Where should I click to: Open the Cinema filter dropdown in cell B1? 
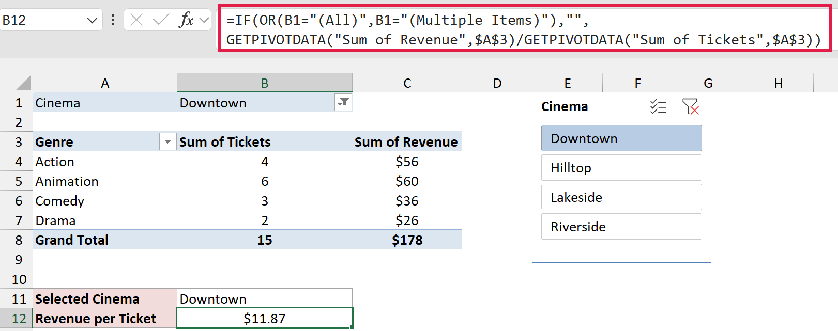(343, 102)
